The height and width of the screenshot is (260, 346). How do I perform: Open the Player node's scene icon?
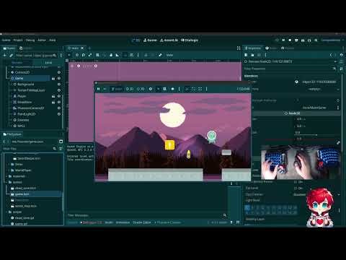click(x=53, y=96)
